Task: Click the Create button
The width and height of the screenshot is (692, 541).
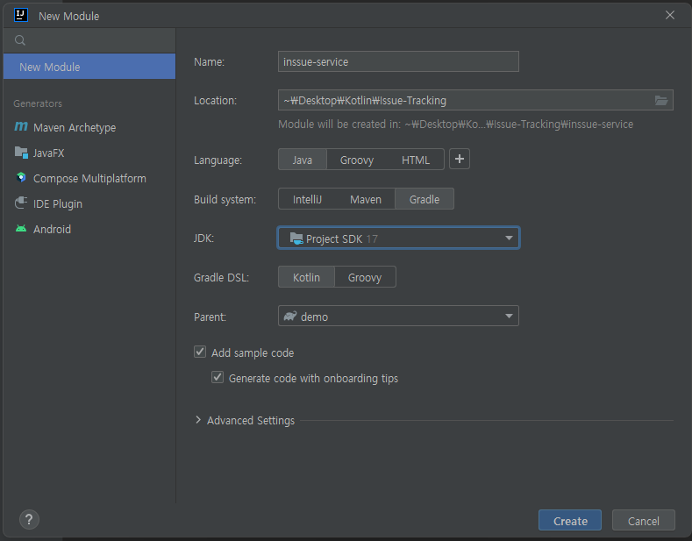Action: [x=570, y=520]
